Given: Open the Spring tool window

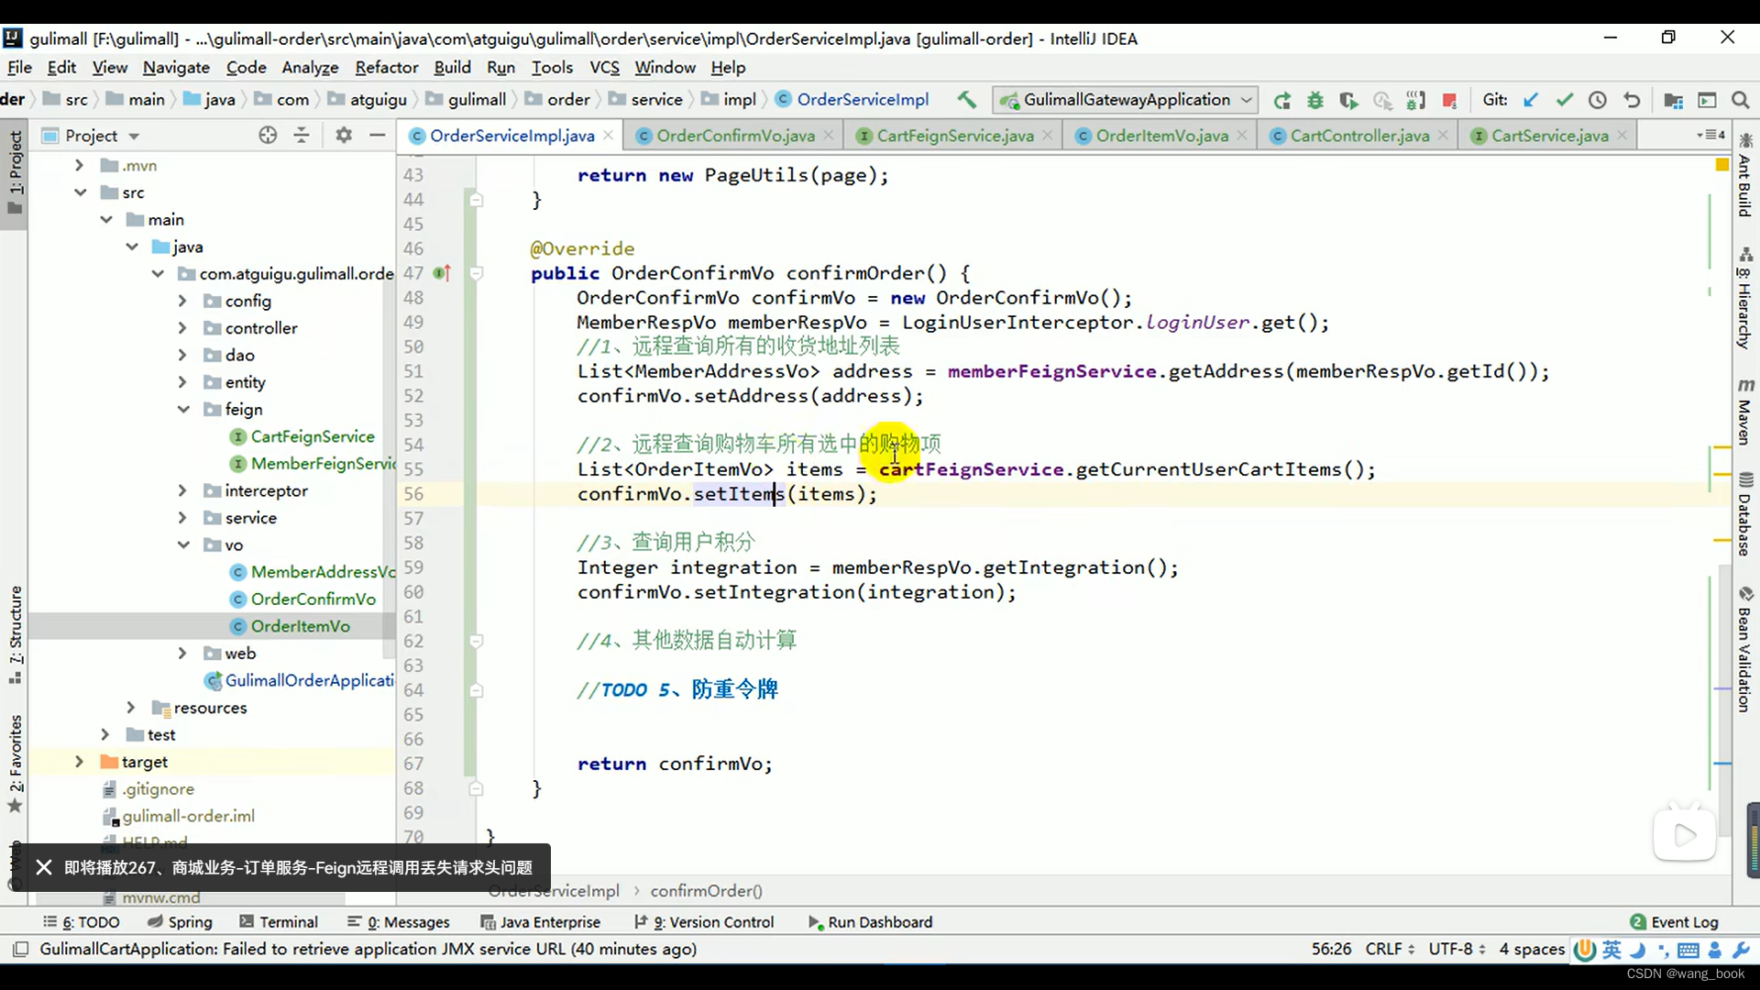Looking at the screenshot, I should click(180, 922).
